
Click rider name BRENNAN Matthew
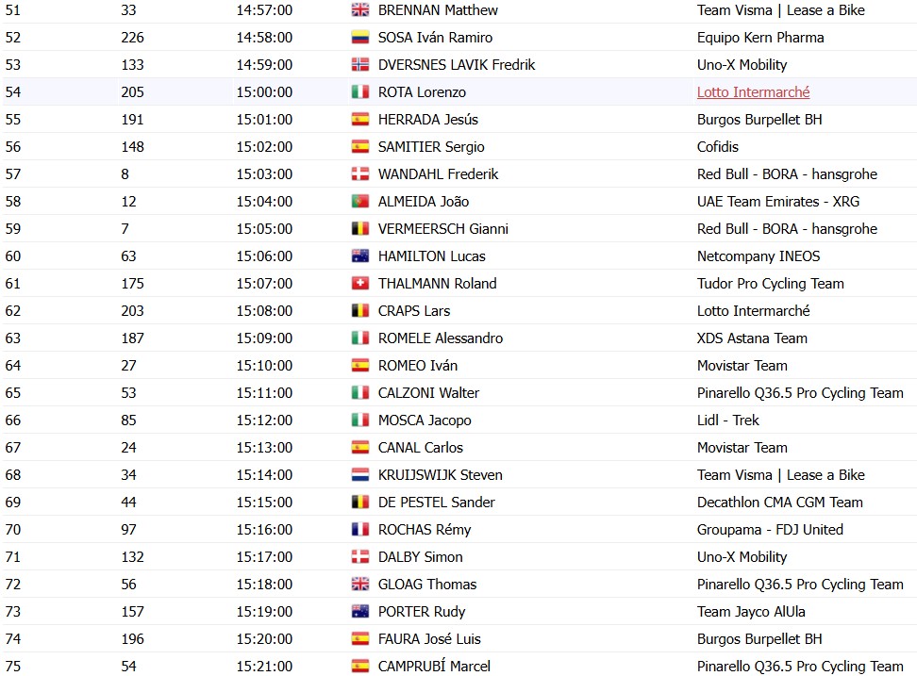(x=438, y=10)
